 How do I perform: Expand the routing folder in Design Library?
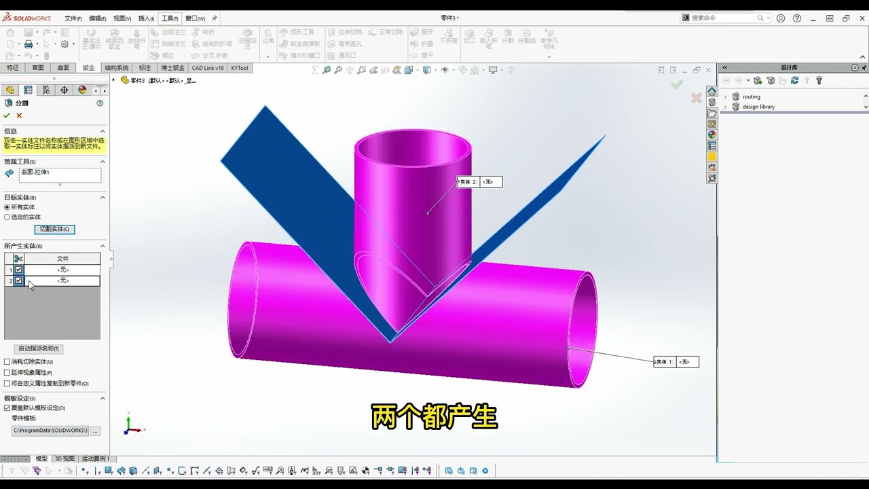[725, 97]
